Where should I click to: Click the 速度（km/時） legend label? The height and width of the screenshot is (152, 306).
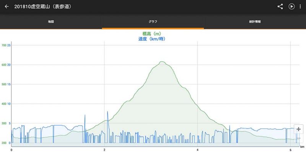pos(152,39)
